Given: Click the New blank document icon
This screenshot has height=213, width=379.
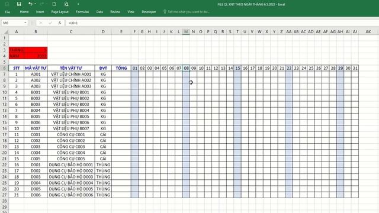Looking at the screenshot, I should tap(54, 4).
